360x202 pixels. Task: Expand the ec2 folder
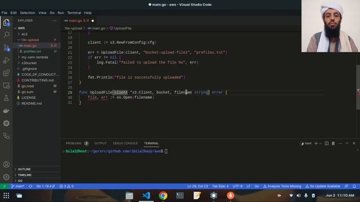(x=24, y=34)
